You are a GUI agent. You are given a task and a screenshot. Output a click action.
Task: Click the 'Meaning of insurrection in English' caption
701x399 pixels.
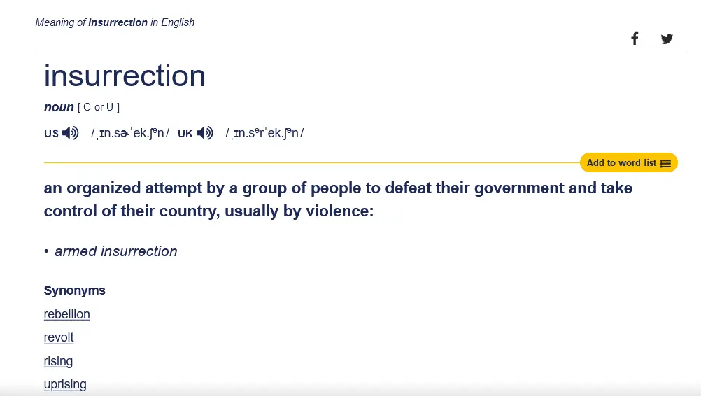click(x=115, y=22)
